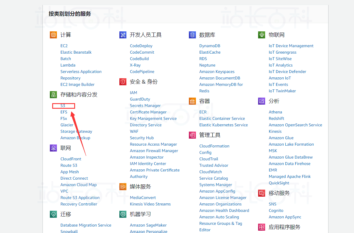Open the EFS link
Screen dimensions: 354x233
point(64,112)
